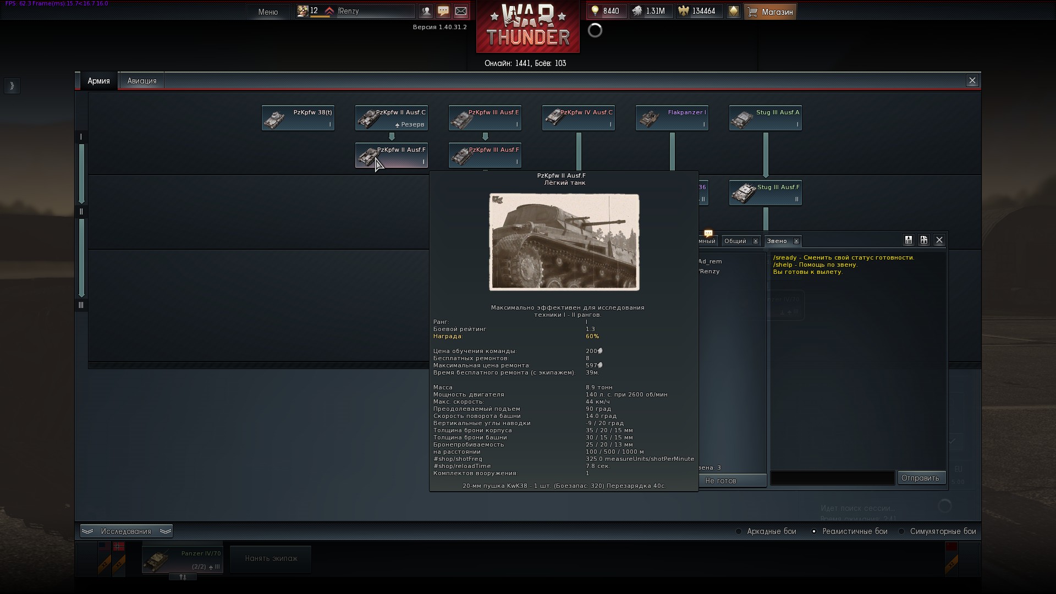Switch to the Авиация tab
This screenshot has height=594, width=1056.
point(142,81)
